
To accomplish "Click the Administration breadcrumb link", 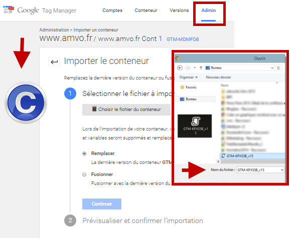I will pos(54,30).
